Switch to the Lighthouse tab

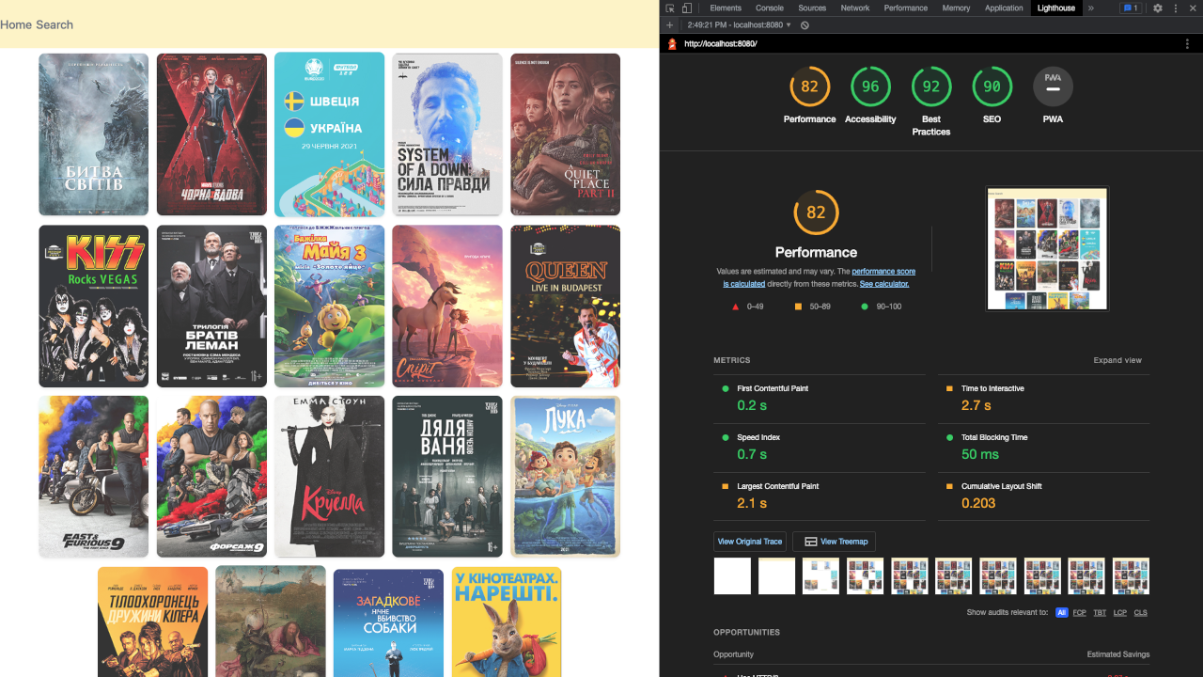coord(1055,8)
